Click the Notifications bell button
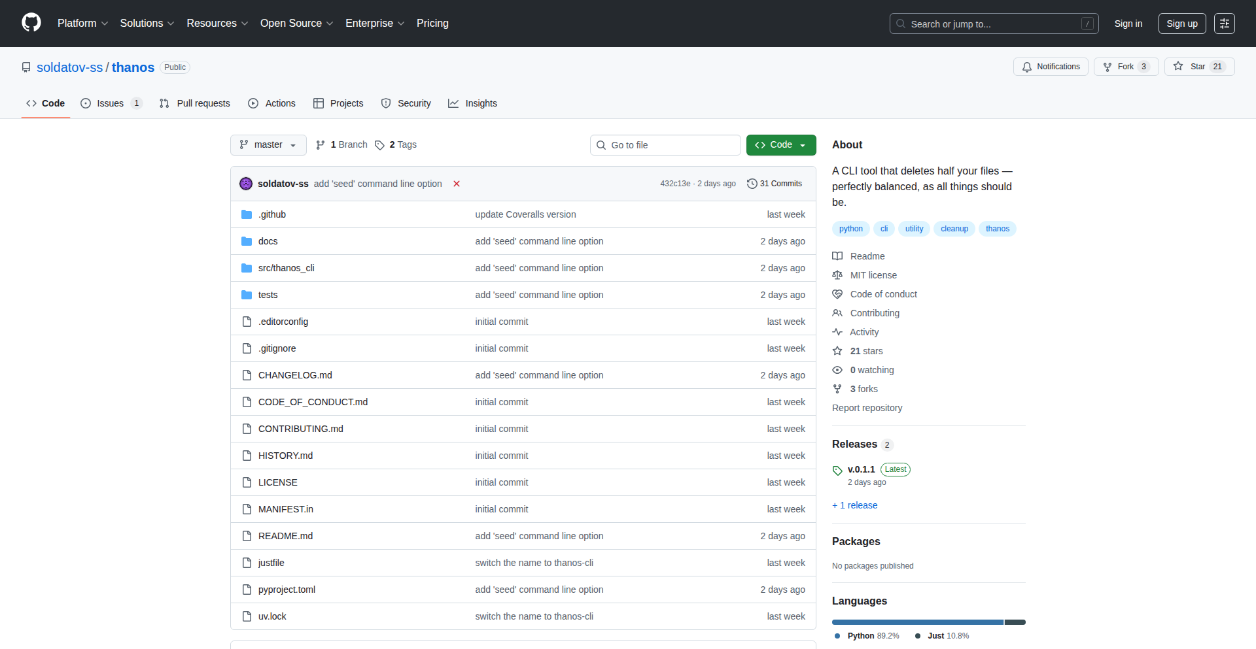This screenshot has height=649, width=1256. click(1051, 67)
